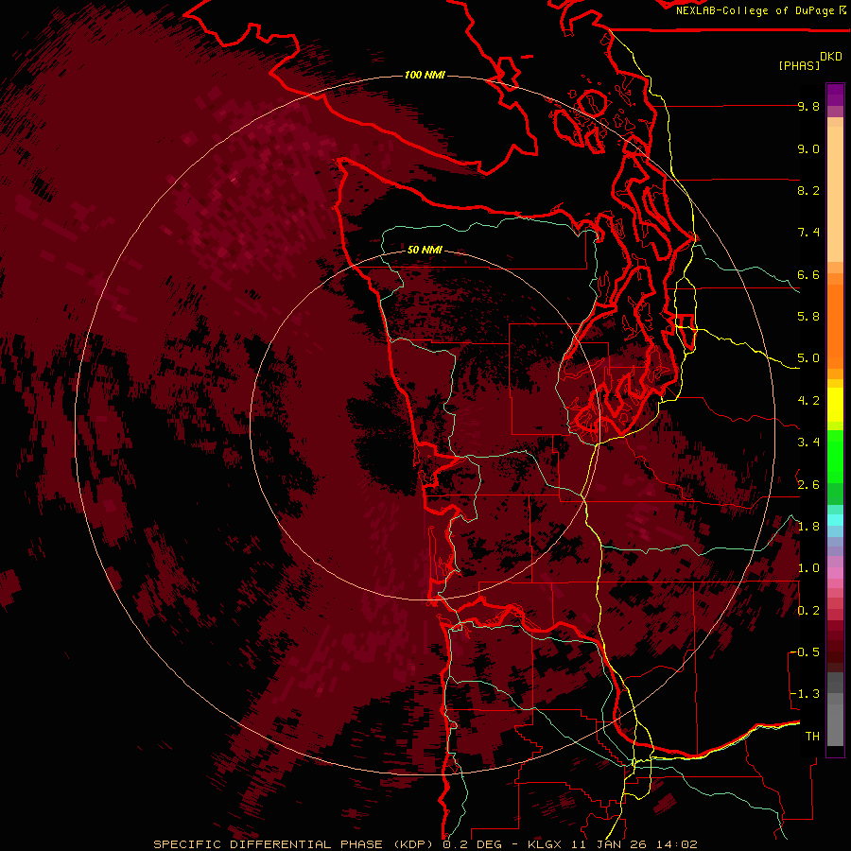This screenshot has height=851, width=851.
Task: Click the 11 JAN 26 date text
Action: [x=608, y=844]
